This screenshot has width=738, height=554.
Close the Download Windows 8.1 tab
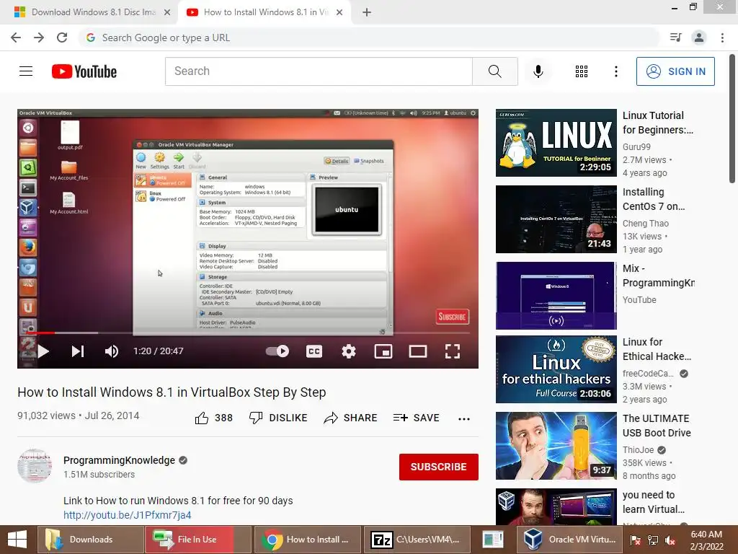click(167, 12)
